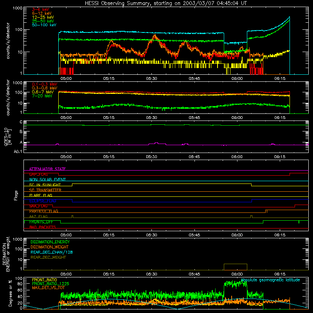
Task: Click the Absolute geomagnetic latitude label
Action: pos(270,280)
